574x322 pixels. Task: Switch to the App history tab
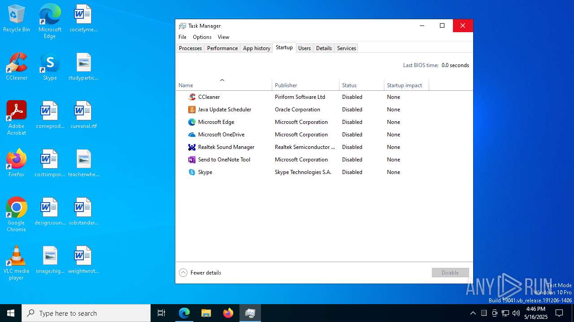tap(257, 48)
